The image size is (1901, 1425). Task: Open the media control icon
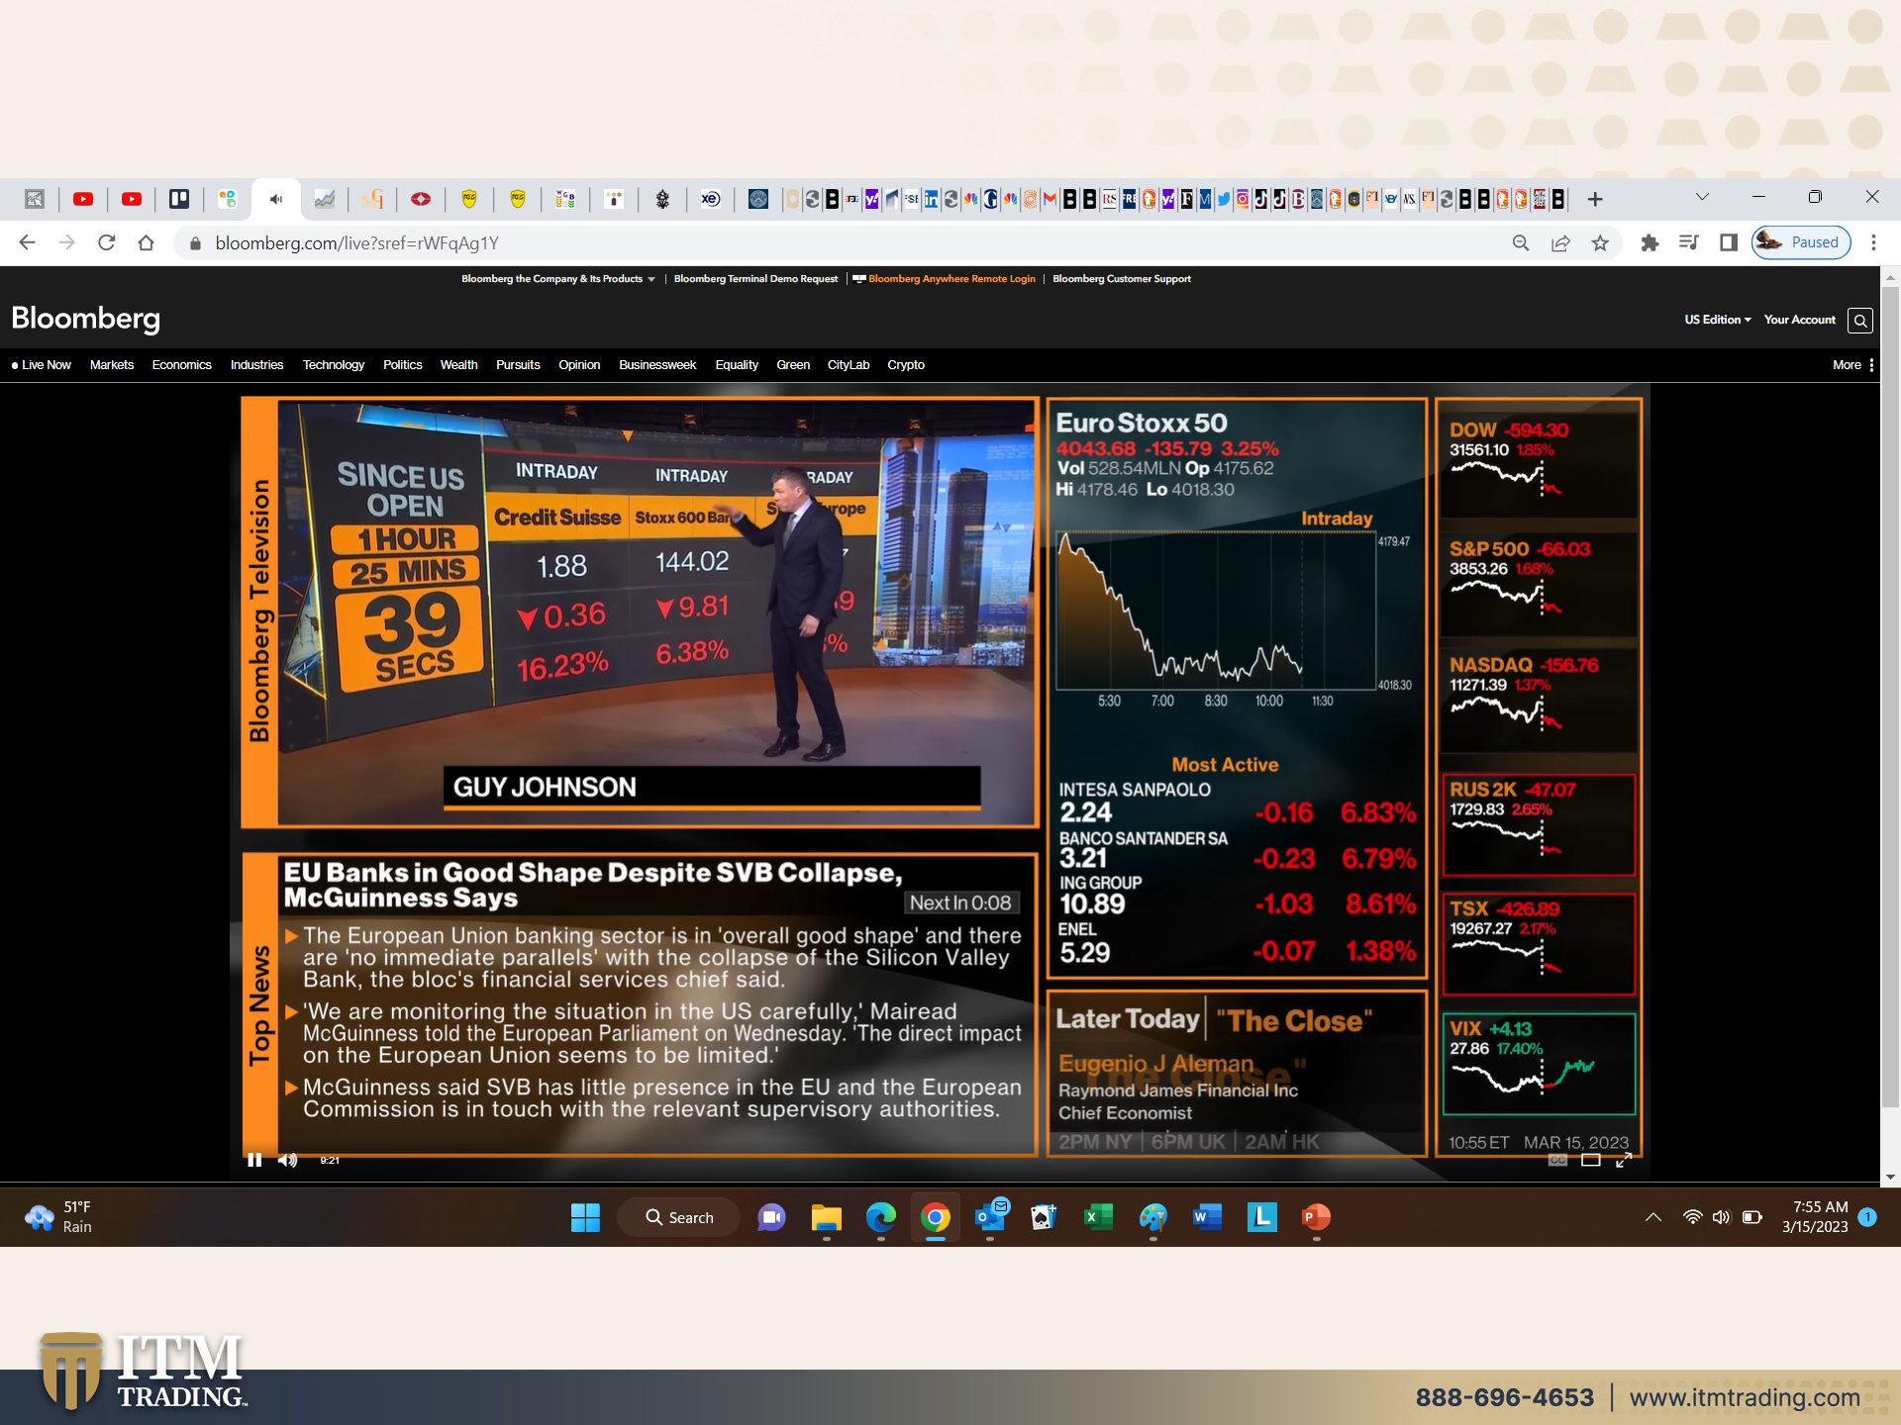pos(1689,242)
